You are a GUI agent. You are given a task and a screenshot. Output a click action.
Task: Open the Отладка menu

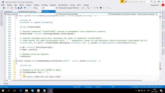(x=36, y=5)
